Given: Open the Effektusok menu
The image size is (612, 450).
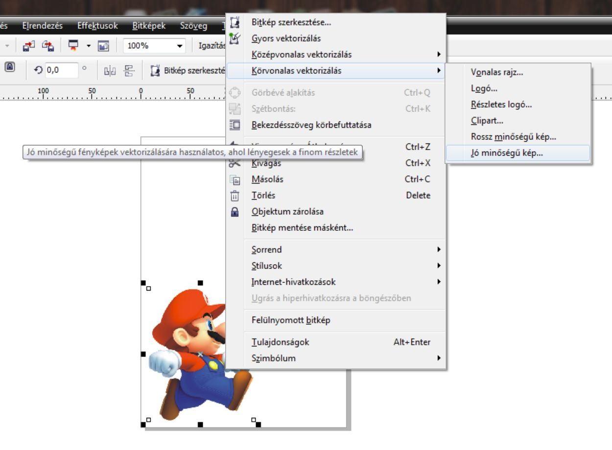Looking at the screenshot, I should [x=97, y=26].
